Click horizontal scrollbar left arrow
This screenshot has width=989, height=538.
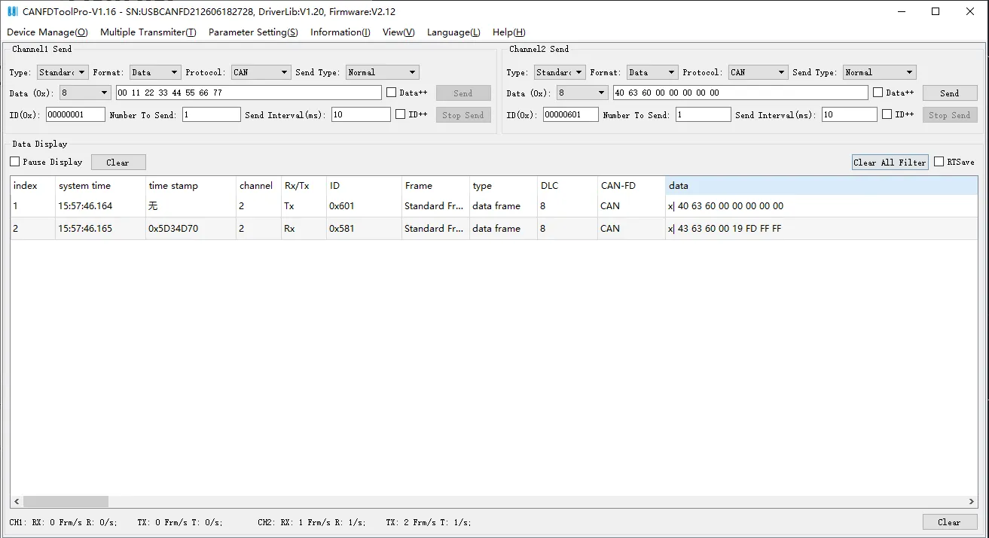click(17, 501)
